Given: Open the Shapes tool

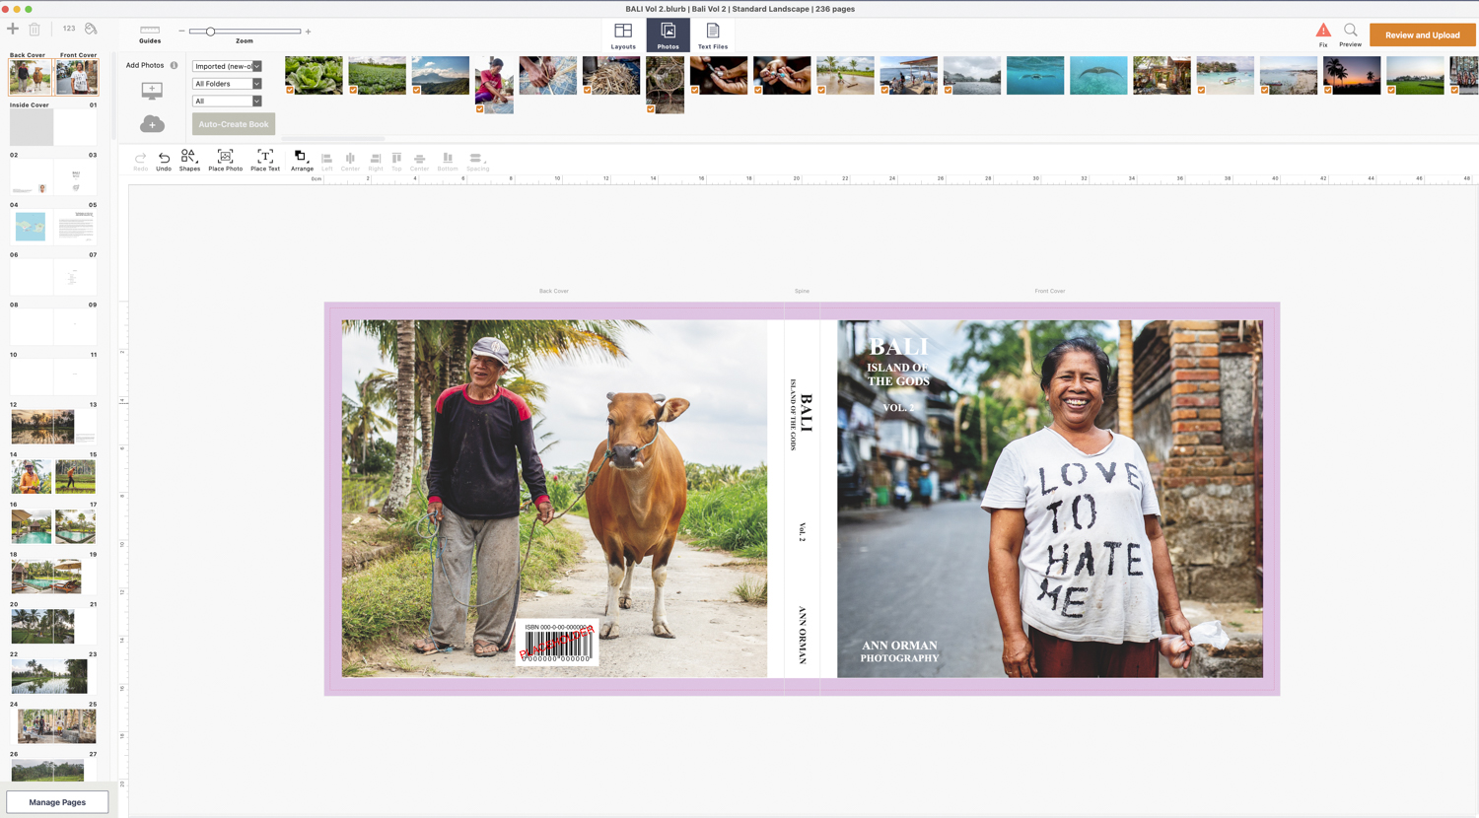Looking at the screenshot, I should (x=188, y=160).
